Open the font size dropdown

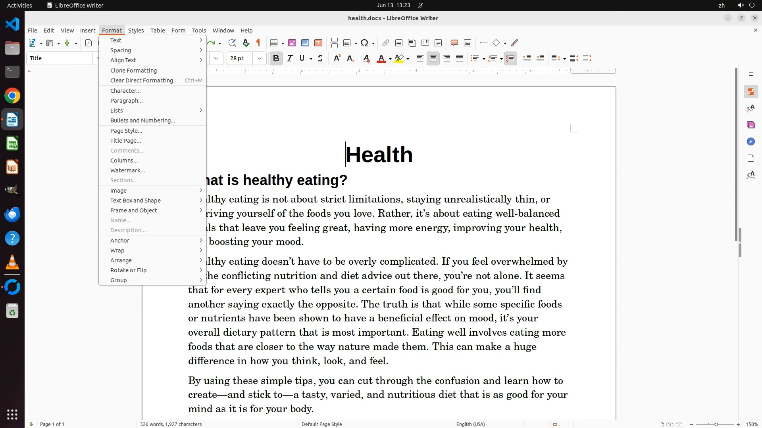[x=260, y=59]
